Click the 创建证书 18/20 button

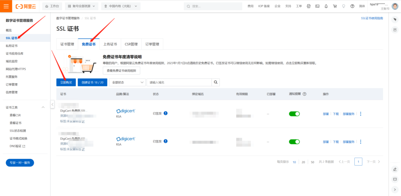(92, 82)
